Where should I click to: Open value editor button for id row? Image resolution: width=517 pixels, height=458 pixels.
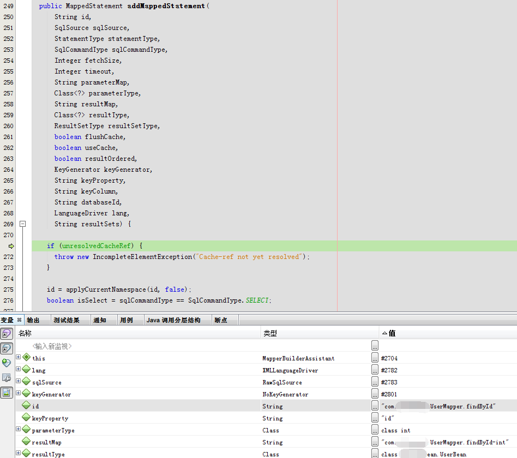pos(375,405)
